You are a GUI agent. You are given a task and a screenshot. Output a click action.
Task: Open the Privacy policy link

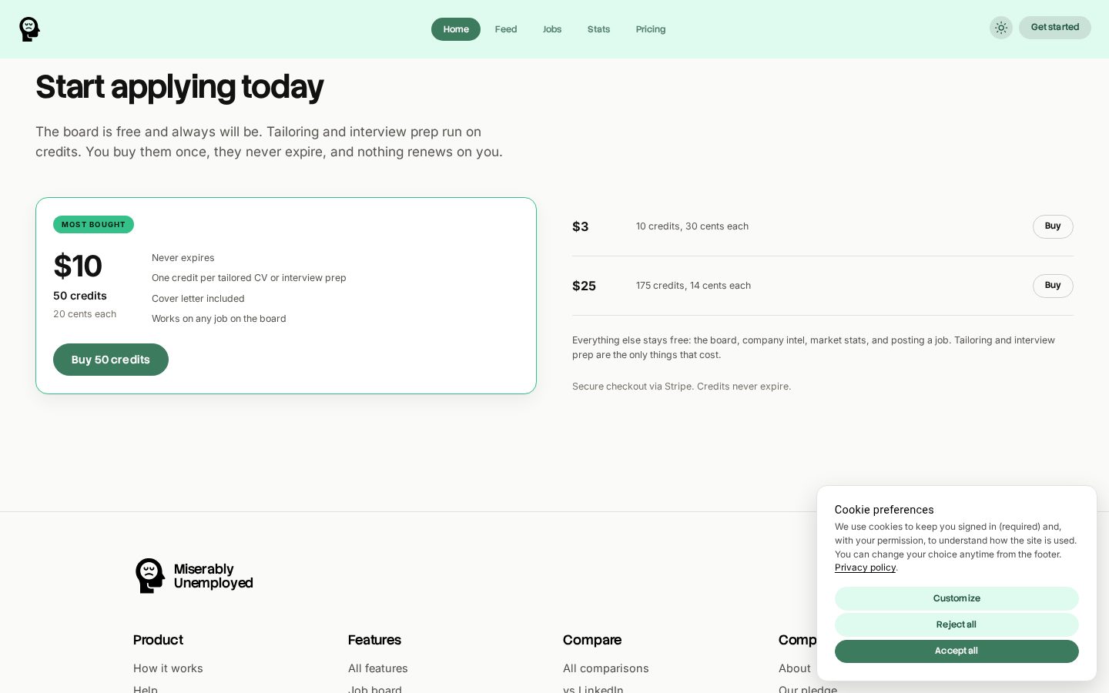click(865, 567)
